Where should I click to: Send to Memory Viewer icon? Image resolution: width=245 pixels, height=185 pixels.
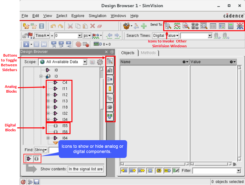pos(204,26)
